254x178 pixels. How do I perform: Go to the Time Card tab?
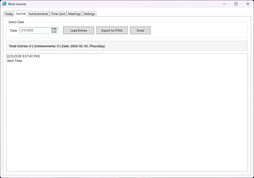[x=58, y=14]
